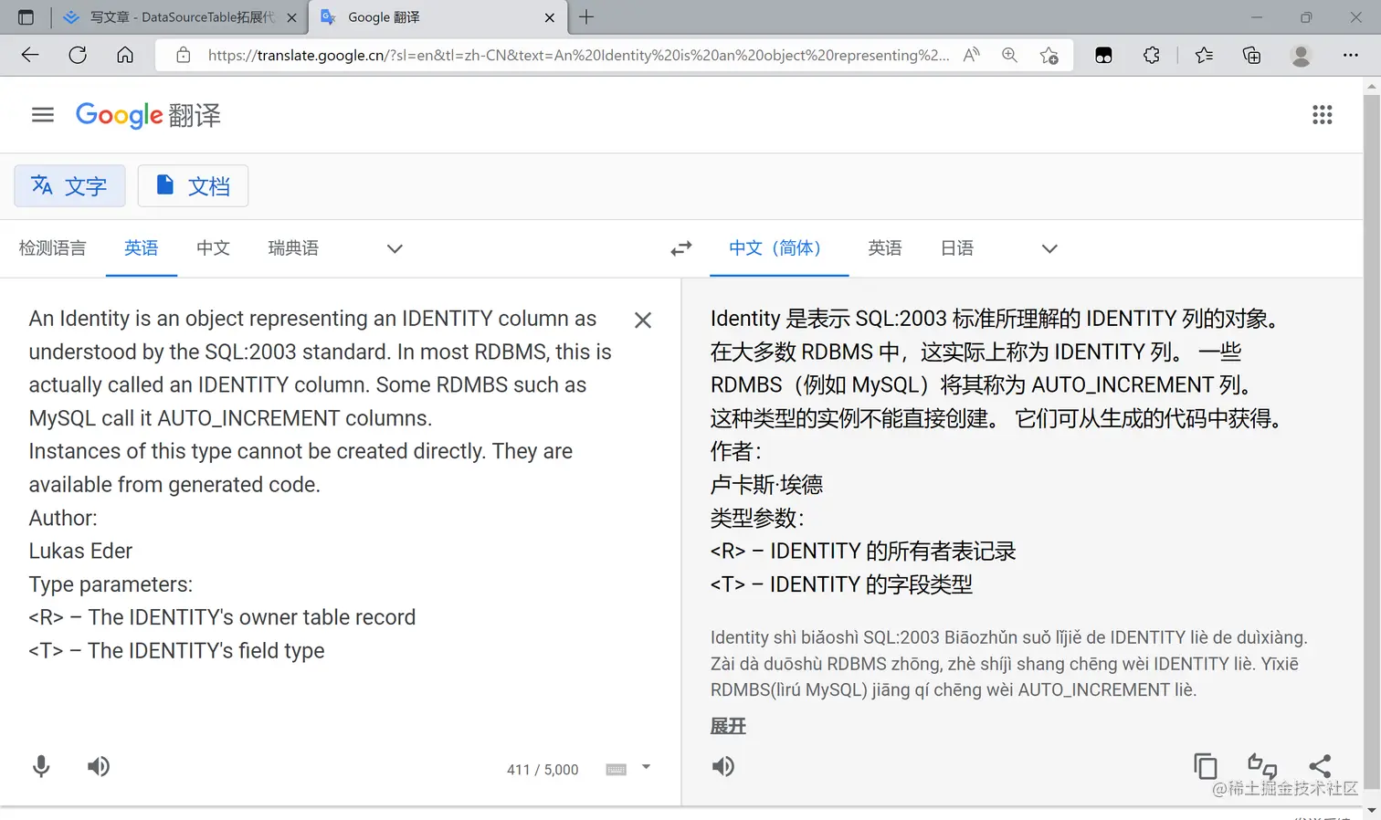Open the Collections panel
The width and height of the screenshot is (1381, 820).
1252,55
